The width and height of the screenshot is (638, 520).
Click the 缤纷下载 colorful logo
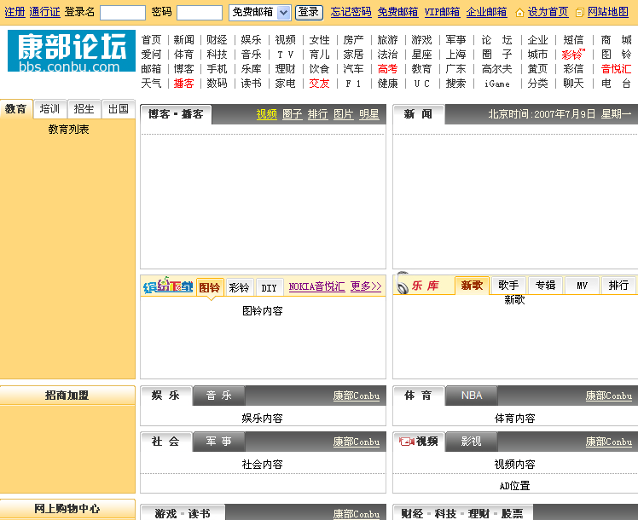pos(168,286)
